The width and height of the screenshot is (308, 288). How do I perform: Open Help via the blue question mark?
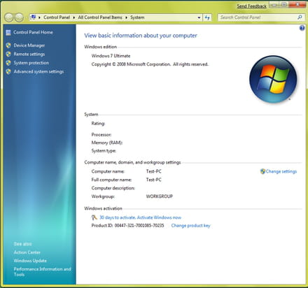point(302,28)
